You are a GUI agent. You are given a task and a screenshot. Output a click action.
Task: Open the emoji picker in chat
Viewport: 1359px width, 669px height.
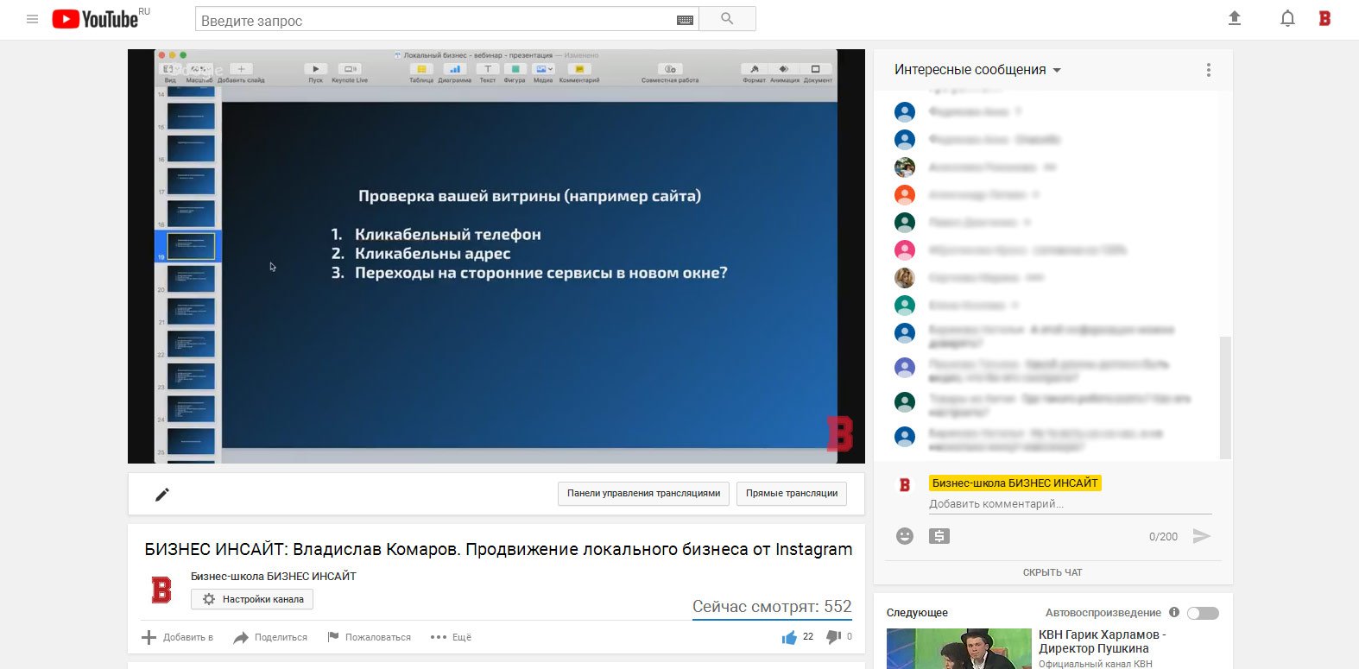904,536
